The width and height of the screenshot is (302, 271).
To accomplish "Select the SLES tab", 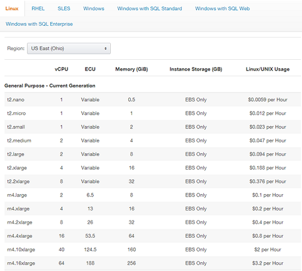I will tap(64, 9).
